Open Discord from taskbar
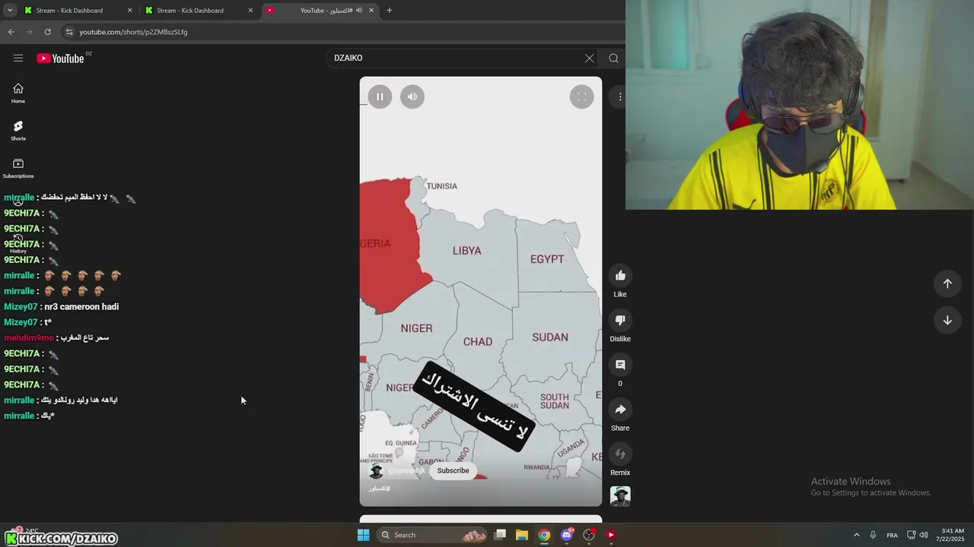 [566, 535]
